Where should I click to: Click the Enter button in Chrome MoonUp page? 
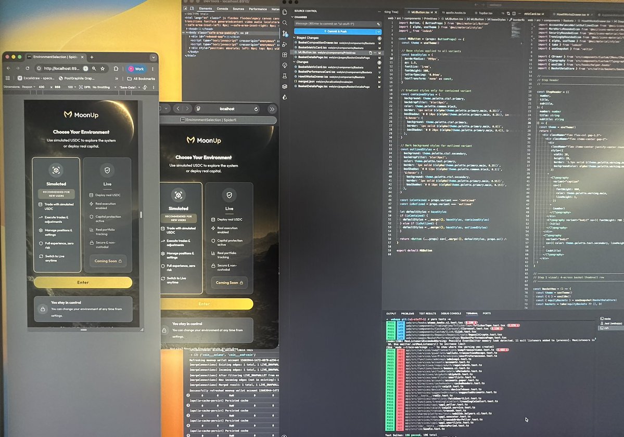(83, 283)
